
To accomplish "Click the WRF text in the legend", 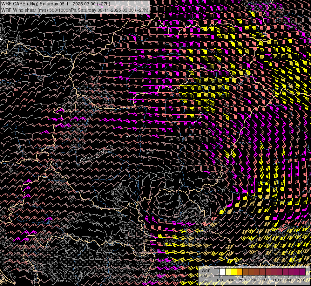I will [x=206, y=271].
